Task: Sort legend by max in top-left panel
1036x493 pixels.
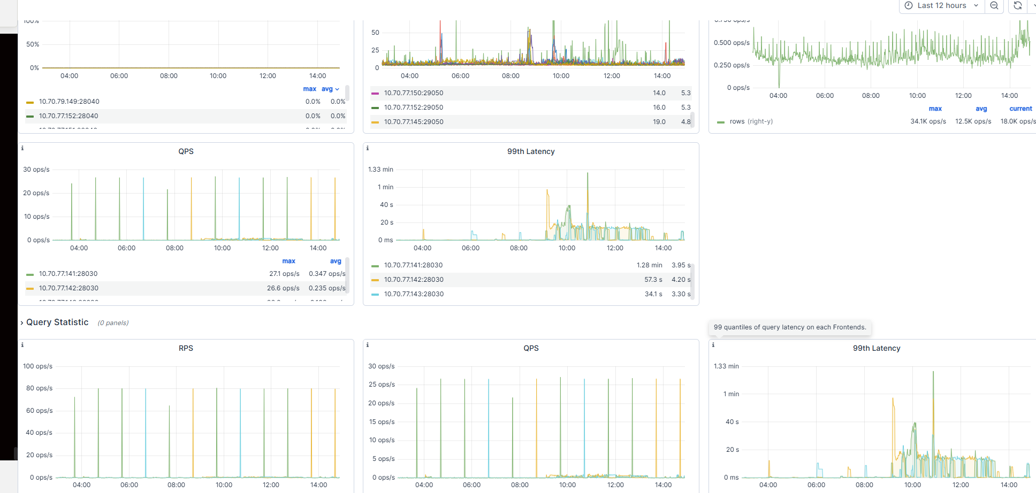Action: [310, 89]
